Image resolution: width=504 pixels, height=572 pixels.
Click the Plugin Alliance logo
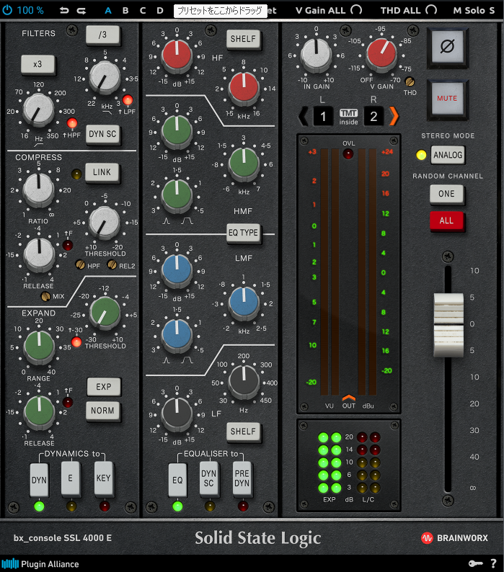[x=40, y=564]
